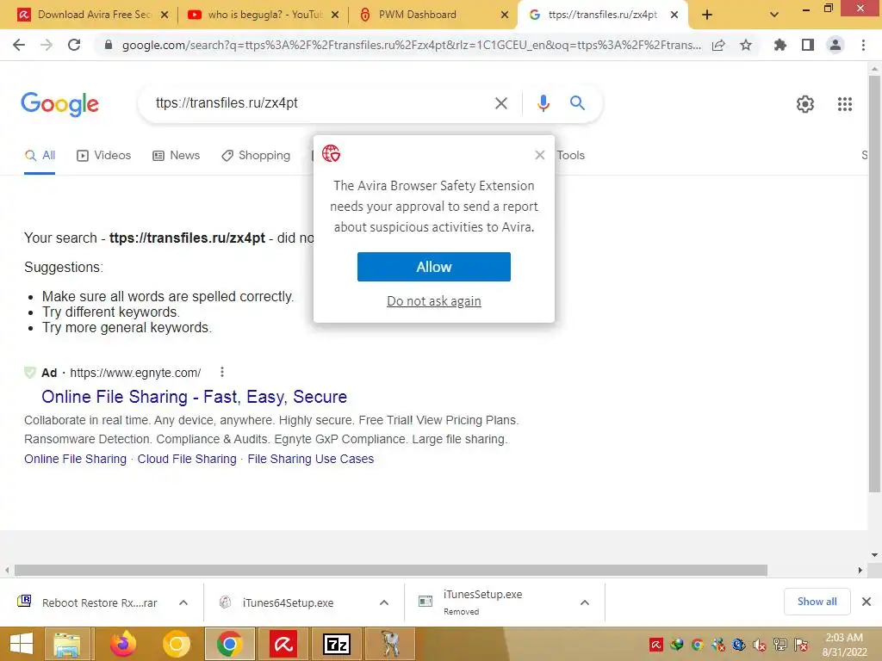The image size is (882, 661).
Task: Select the News search filter
Action: pos(176,156)
